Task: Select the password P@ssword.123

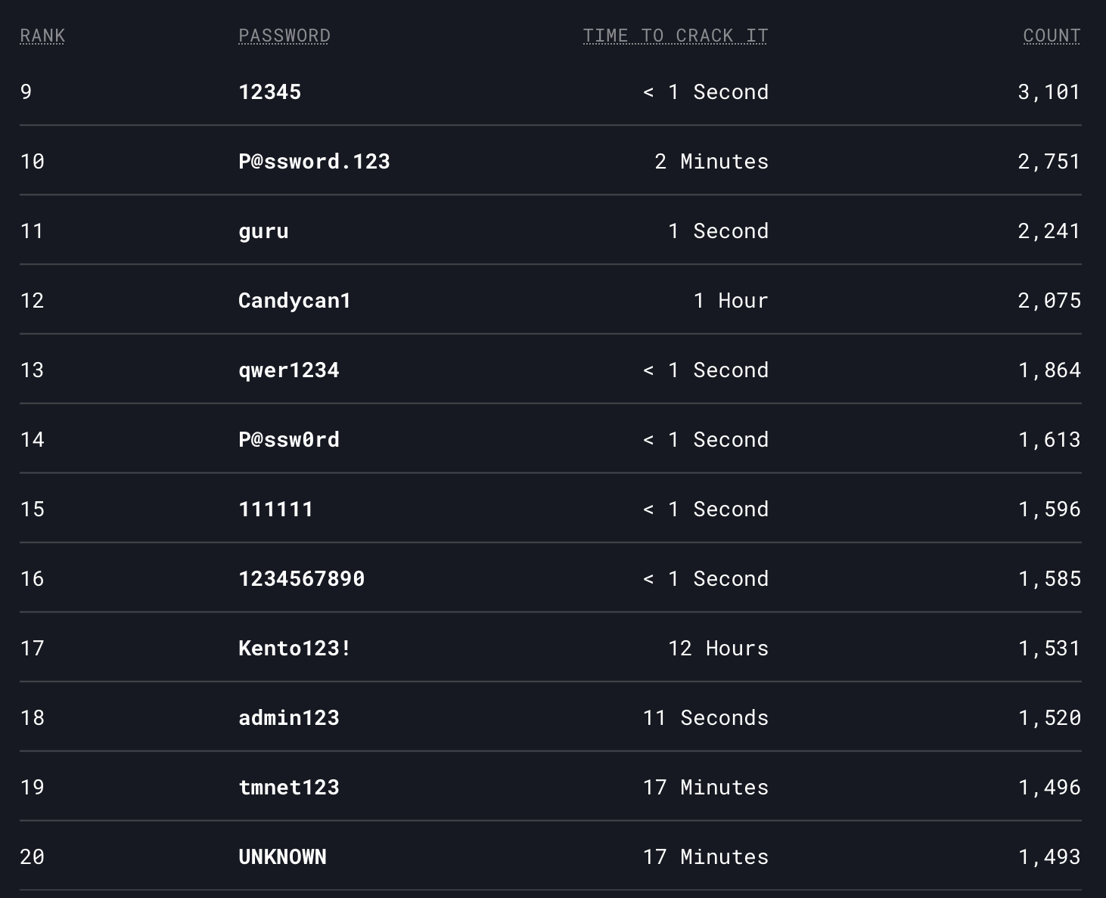Action: click(314, 162)
